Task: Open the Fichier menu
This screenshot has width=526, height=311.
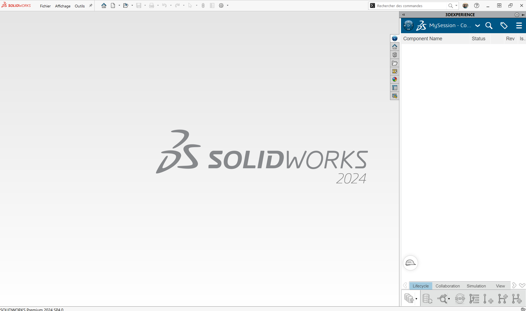Action: pos(45,6)
